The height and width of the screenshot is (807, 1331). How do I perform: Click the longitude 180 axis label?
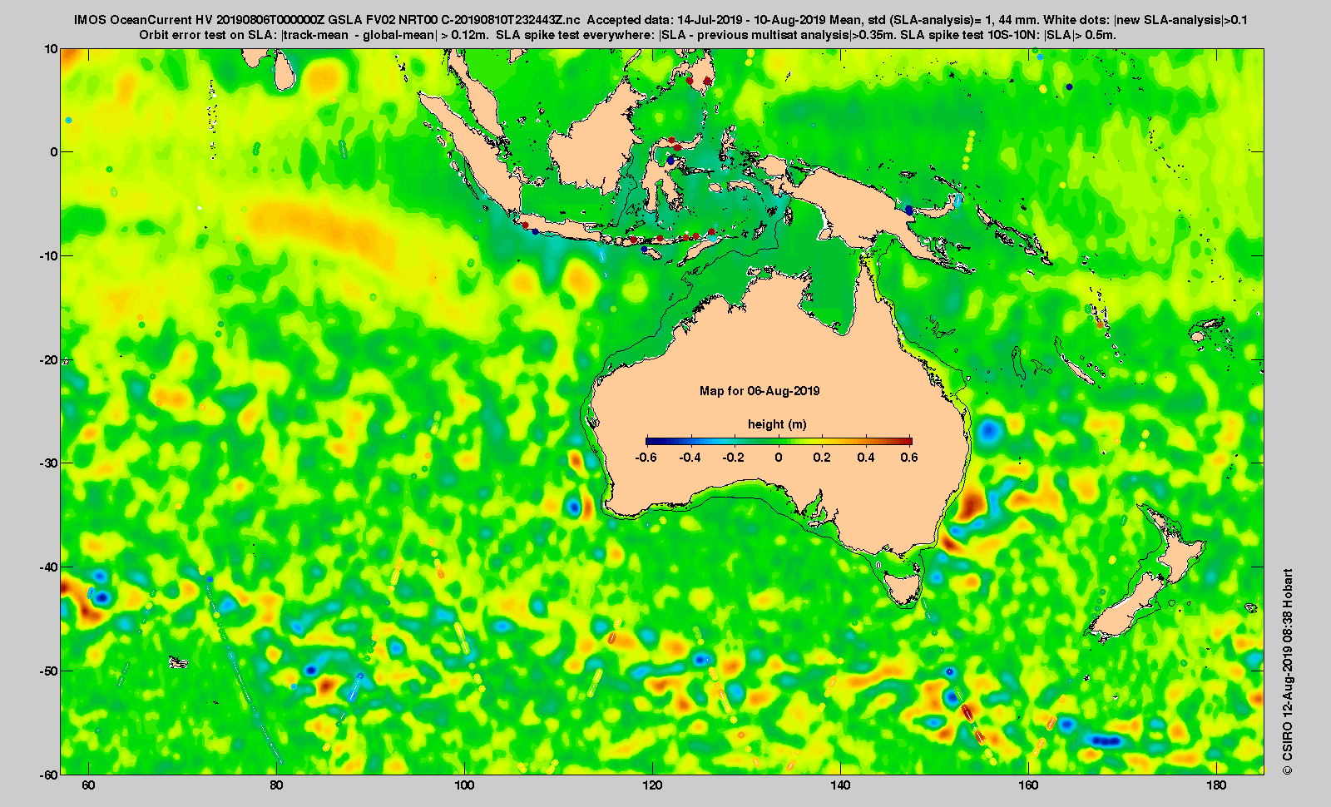pyautogui.click(x=1216, y=785)
